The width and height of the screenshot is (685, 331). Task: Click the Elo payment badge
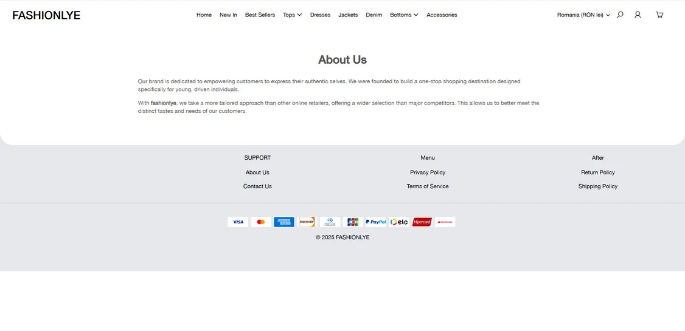click(x=399, y=222)
